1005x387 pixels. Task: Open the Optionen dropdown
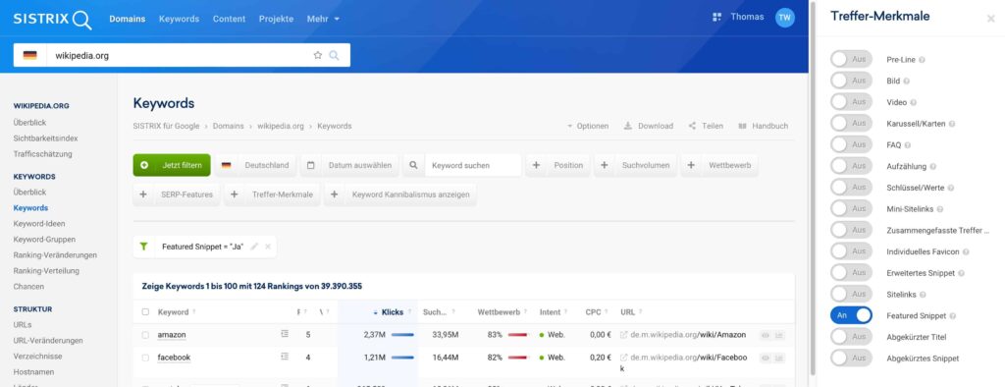click(588, 126)
